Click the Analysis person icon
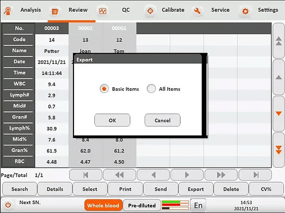This screenshot has width=285, height=213. [8, 11]
